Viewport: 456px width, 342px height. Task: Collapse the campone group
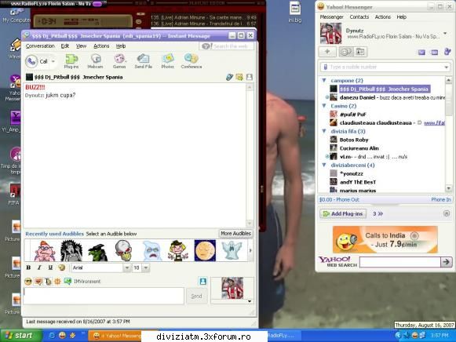[324, 80]
